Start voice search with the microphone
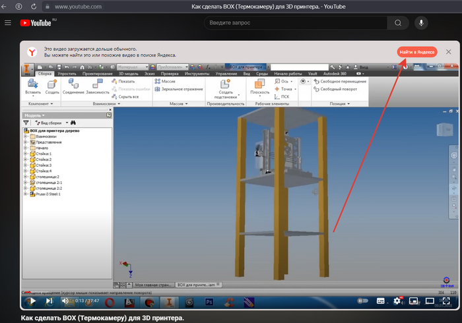The image size is (462, 323). tap(421, 23)
